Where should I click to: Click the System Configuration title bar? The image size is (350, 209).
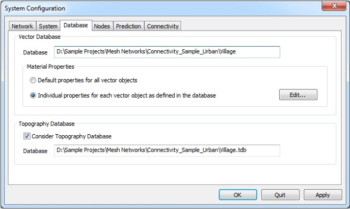pos(153,8)
